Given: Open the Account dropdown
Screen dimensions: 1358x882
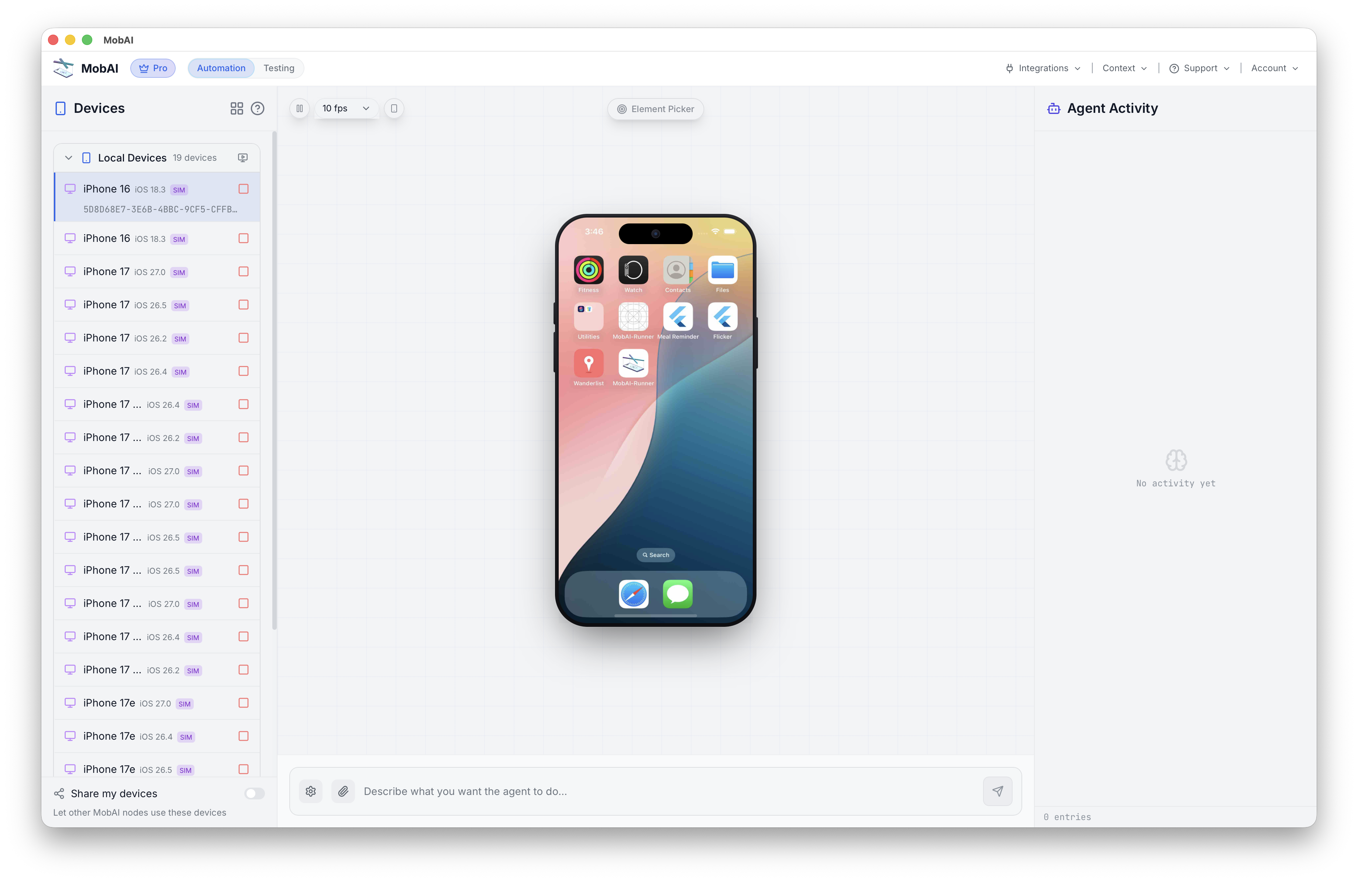Looking at the screenshot, I should point(1274,68).
